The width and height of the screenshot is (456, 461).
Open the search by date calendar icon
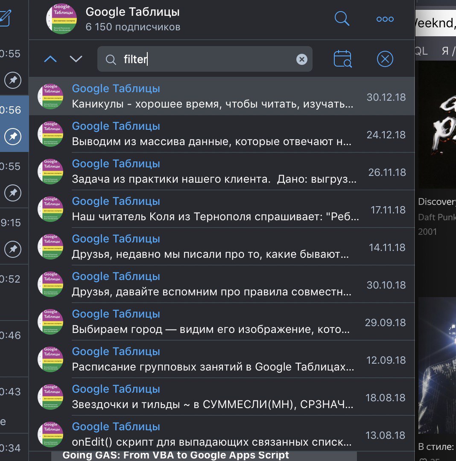(342, 59)
